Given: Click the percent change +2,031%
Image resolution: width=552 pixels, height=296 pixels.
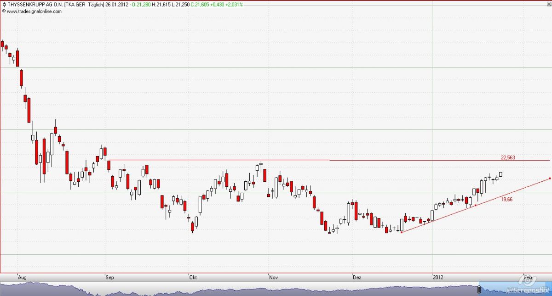Looking at the screenshot, I should 235,5.
